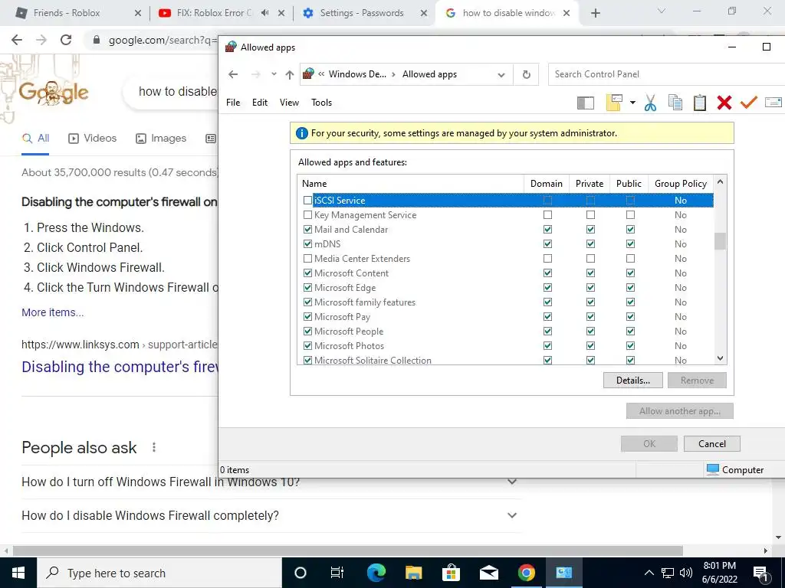Switch to Chrome on the taskbar
The width and height of the screenshot is (785, 588).
pyautogui.click(x=526, y=573)
